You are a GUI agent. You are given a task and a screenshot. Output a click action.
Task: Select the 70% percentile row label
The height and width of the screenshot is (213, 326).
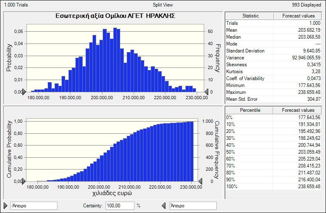(x=230, y=166)
